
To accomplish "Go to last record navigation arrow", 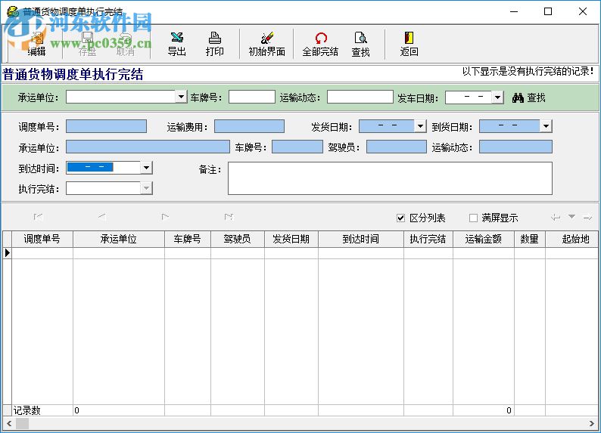I will pyautogui.click(x=229, y=217).
